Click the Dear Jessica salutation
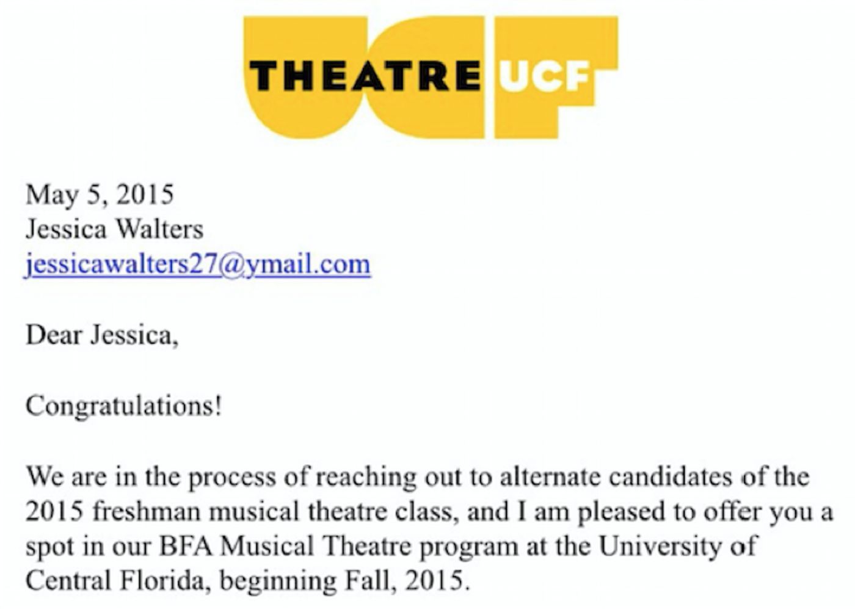 (x=102, y=335)
